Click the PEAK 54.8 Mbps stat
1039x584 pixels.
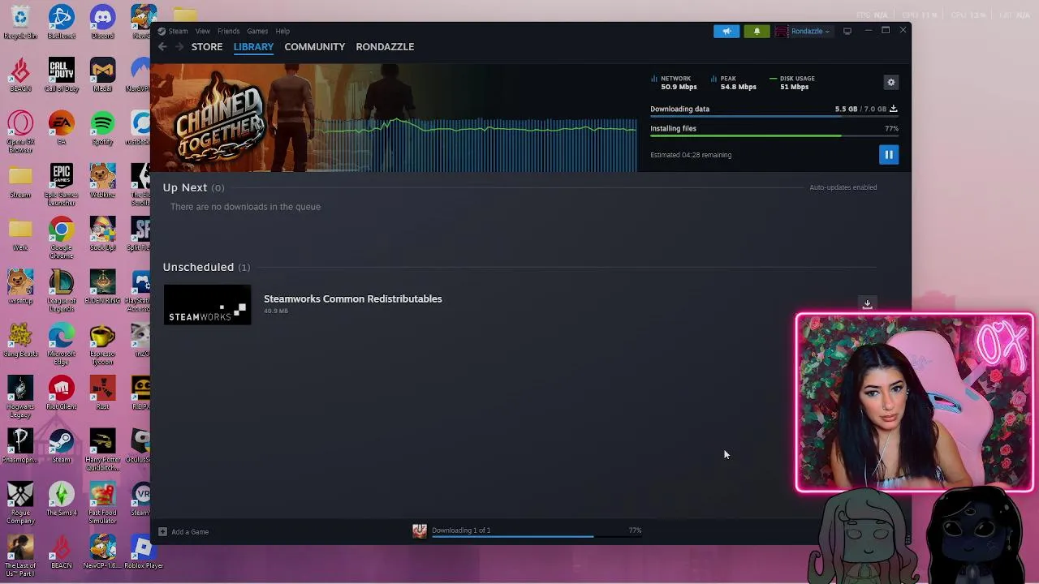[x=734, y=83]
